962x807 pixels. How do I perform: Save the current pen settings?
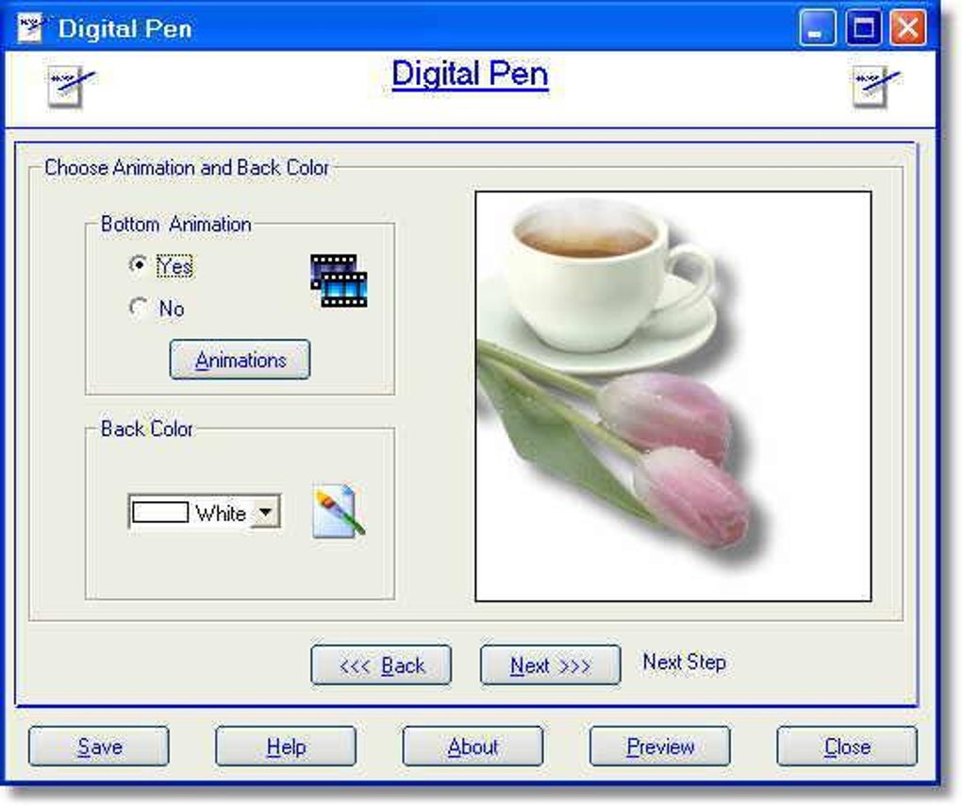pyautogui.click(x=98, y=747)
